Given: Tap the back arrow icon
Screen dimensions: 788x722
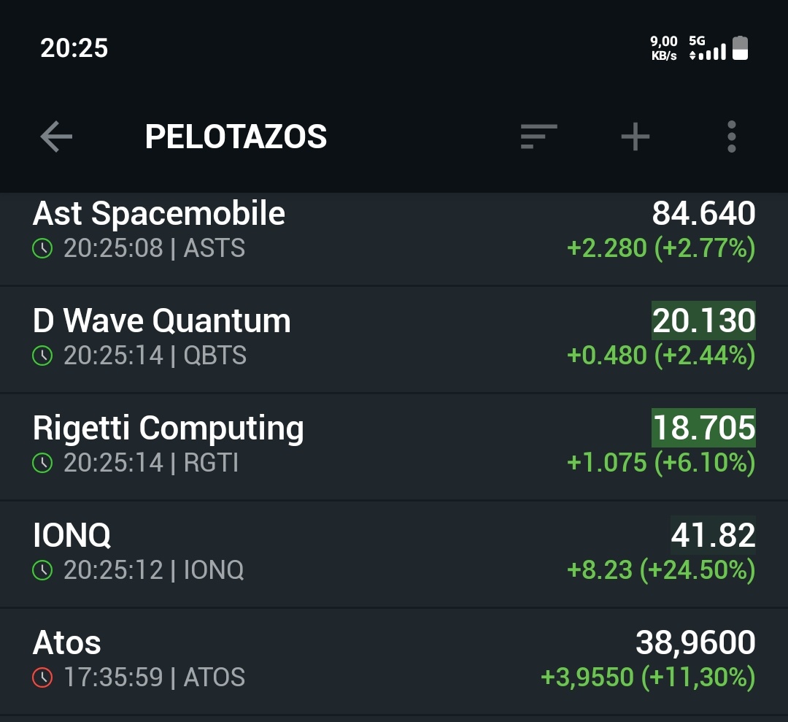Looking at the screenshot, I should [x=56, y=137].
